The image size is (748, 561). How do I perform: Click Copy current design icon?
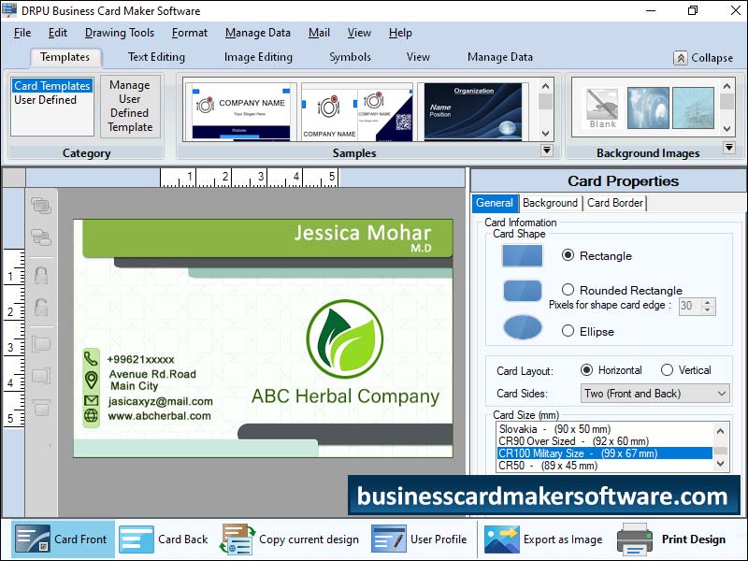[237, 539]
